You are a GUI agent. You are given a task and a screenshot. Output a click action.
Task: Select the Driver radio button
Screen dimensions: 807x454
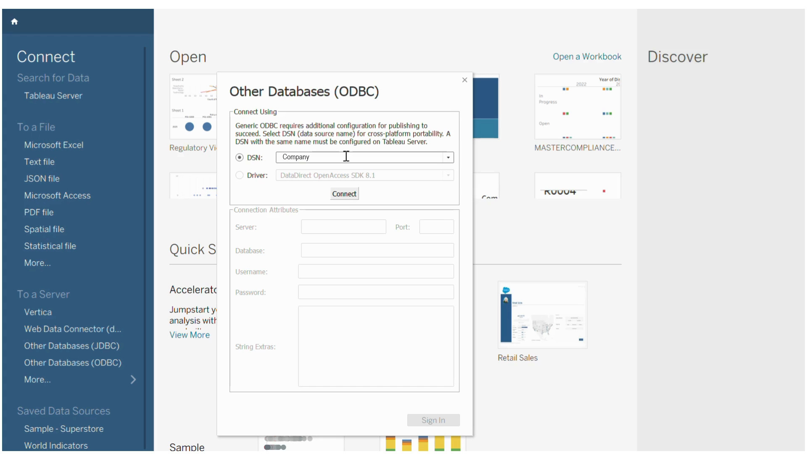pyautogui.click(x=240, y=175)
